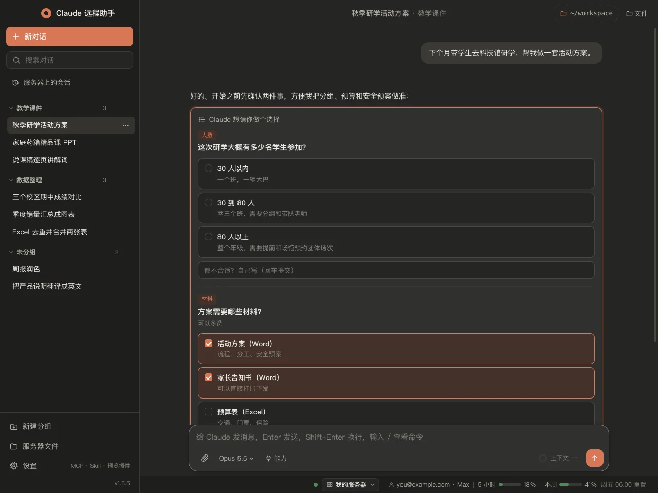Screen dimensions: 658x493
Task: Click the 本周 usage progress bar
Action: point(571,485)
